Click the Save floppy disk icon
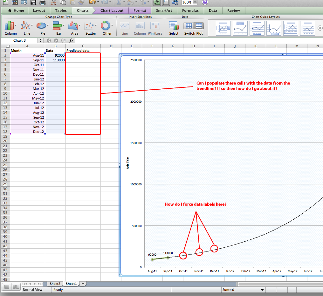This screenshot has height=296, width=323. click(33, 2)
